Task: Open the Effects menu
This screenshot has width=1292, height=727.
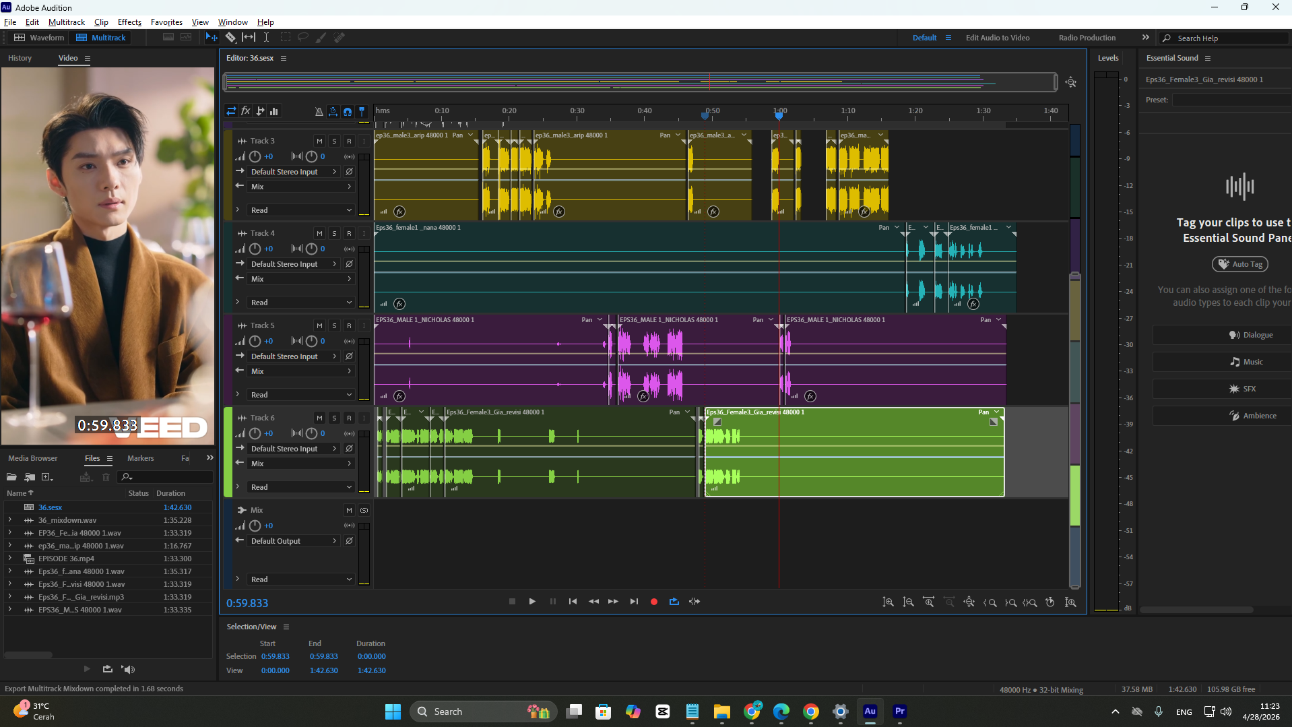Action: [x=129, y=22]
